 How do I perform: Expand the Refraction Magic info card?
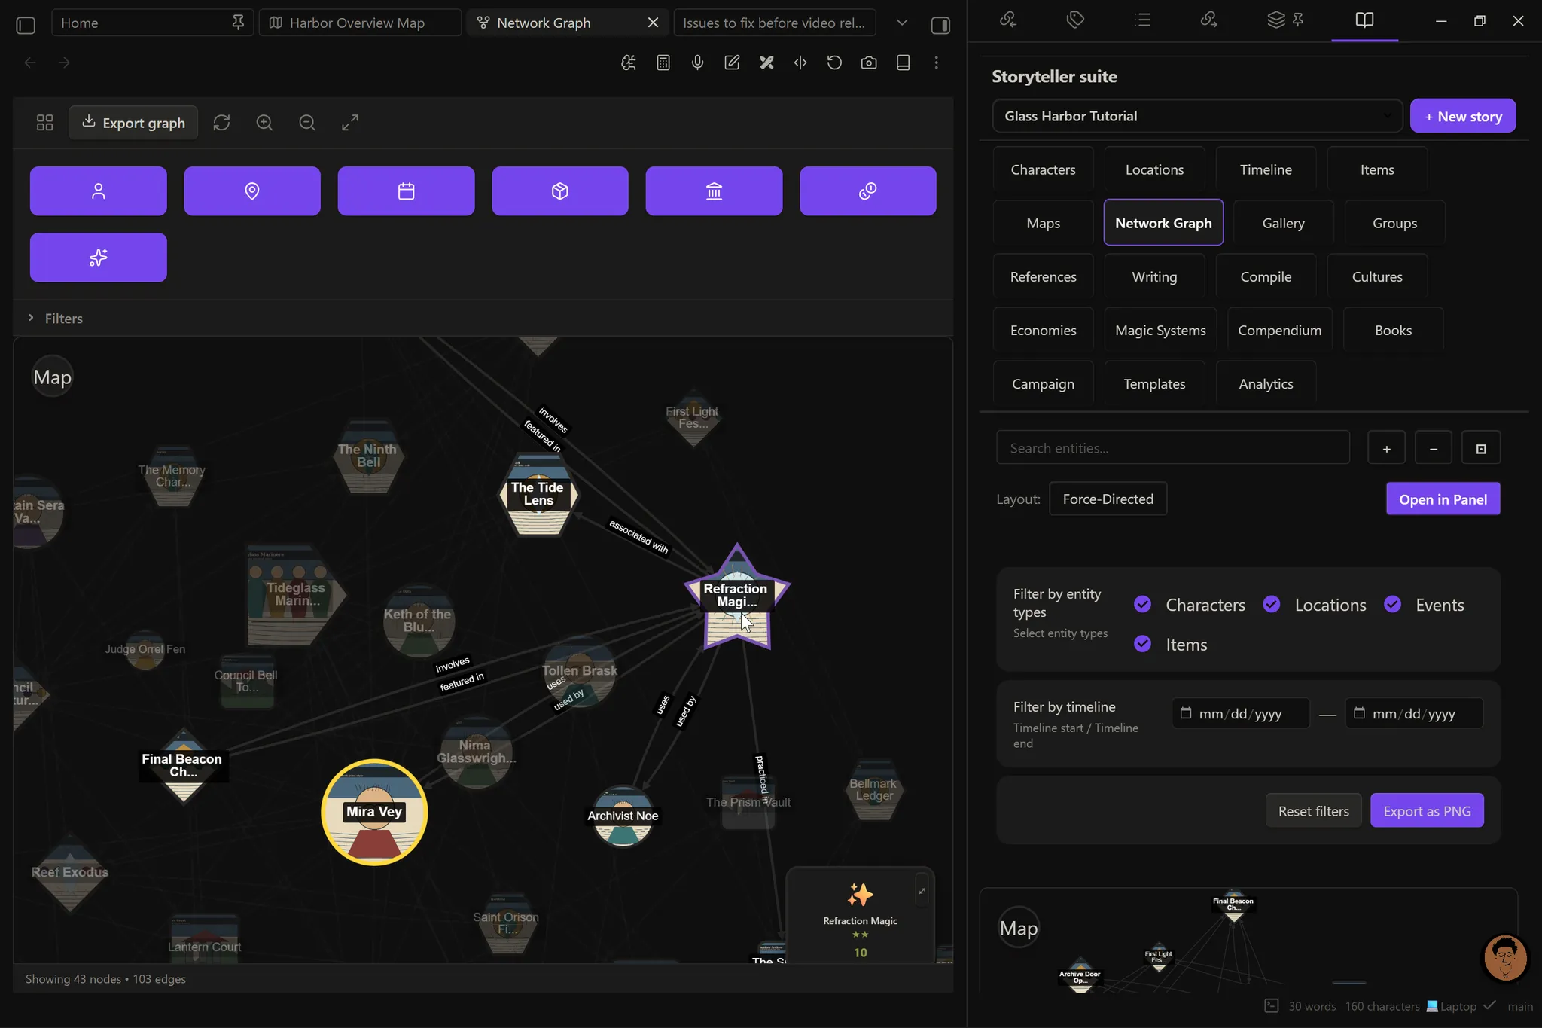pos(922,892)
